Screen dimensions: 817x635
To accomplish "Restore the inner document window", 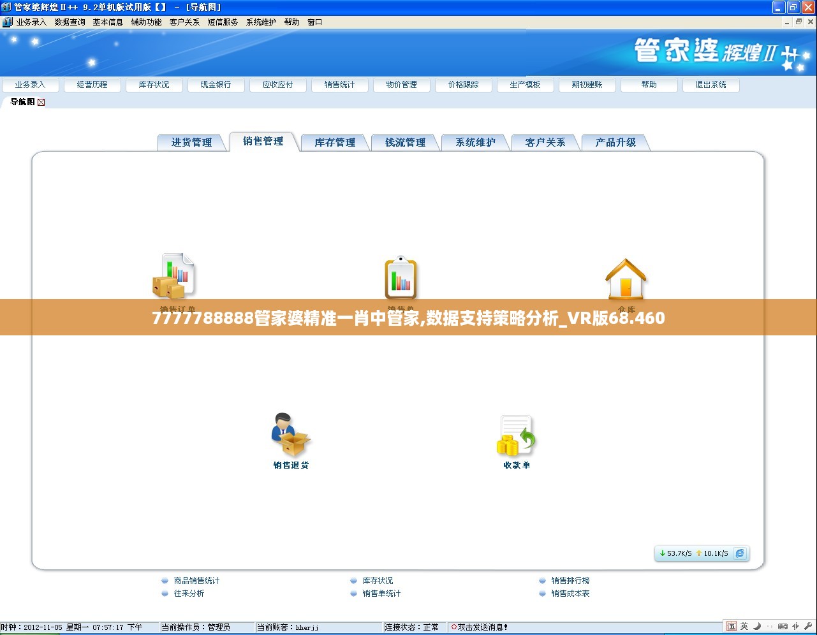I will pos(799,22).
